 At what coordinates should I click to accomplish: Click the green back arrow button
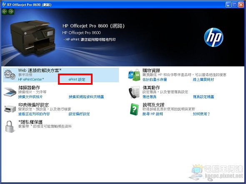5,11
